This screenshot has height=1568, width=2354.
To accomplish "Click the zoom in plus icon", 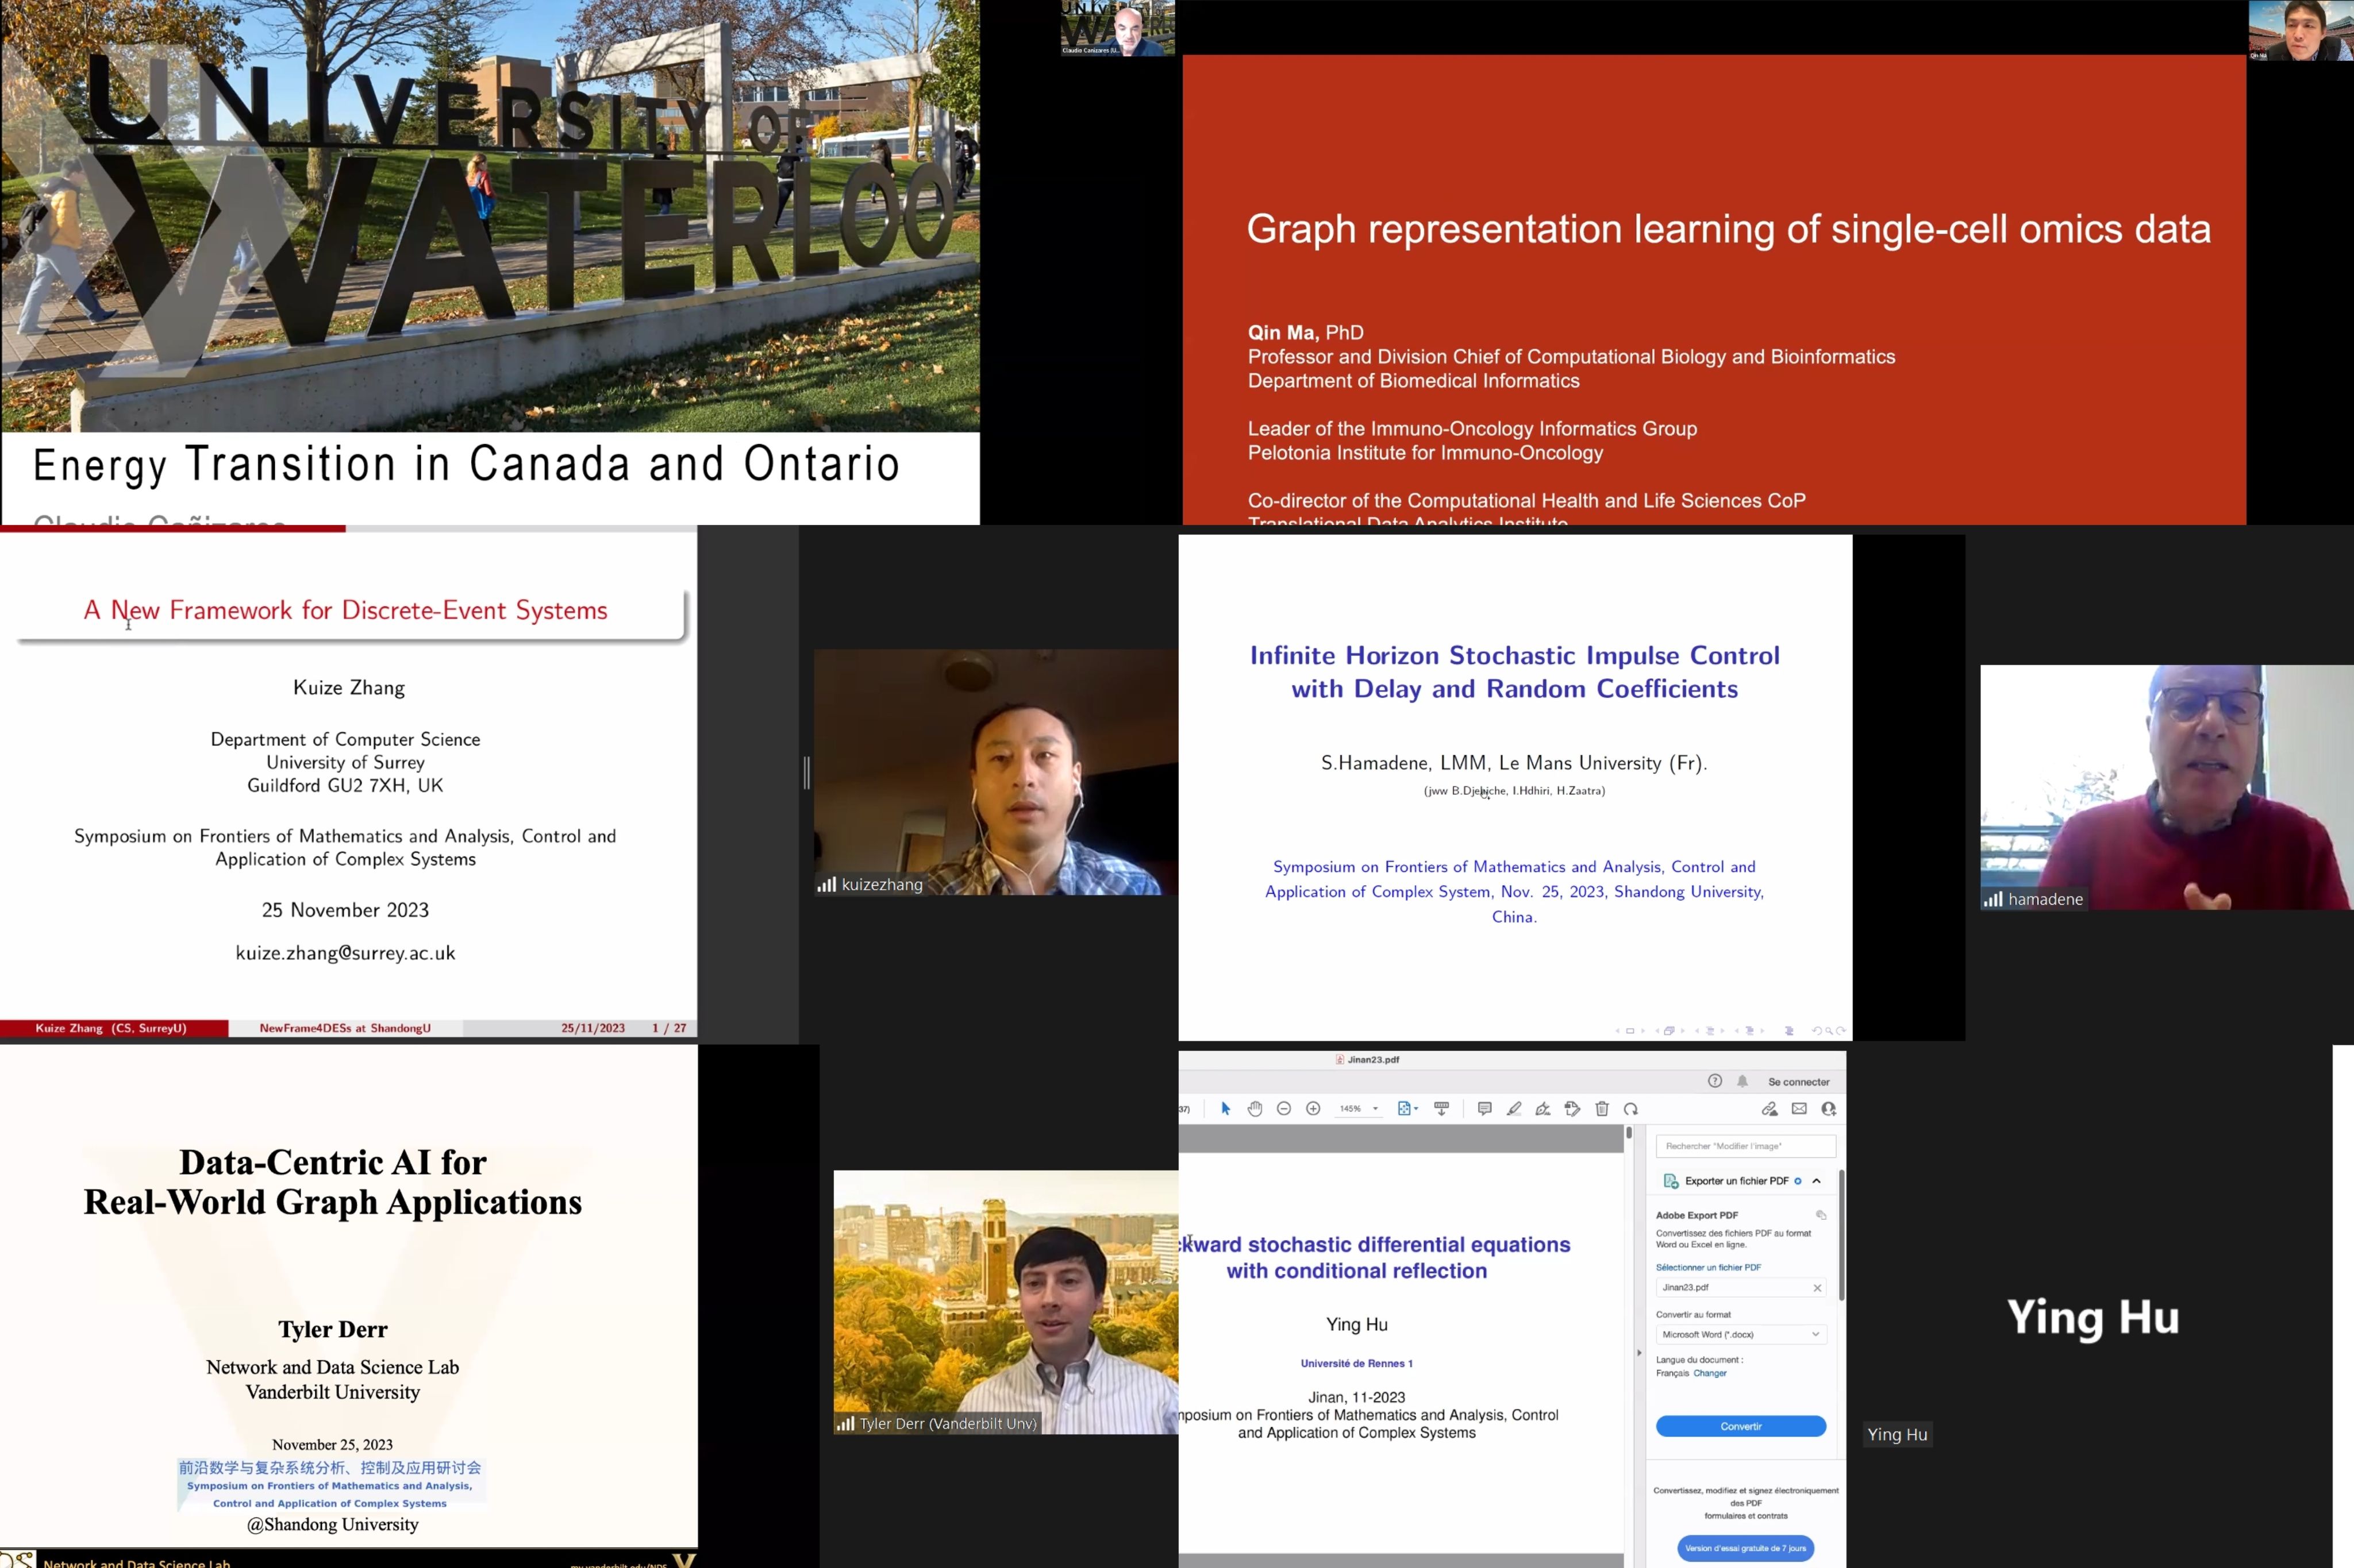I will pos(1314,1108).
